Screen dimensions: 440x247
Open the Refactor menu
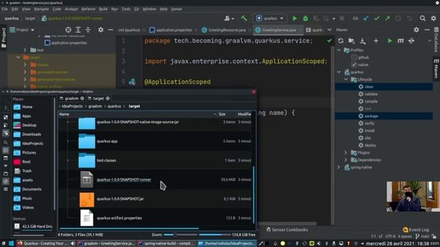point(89,9)
